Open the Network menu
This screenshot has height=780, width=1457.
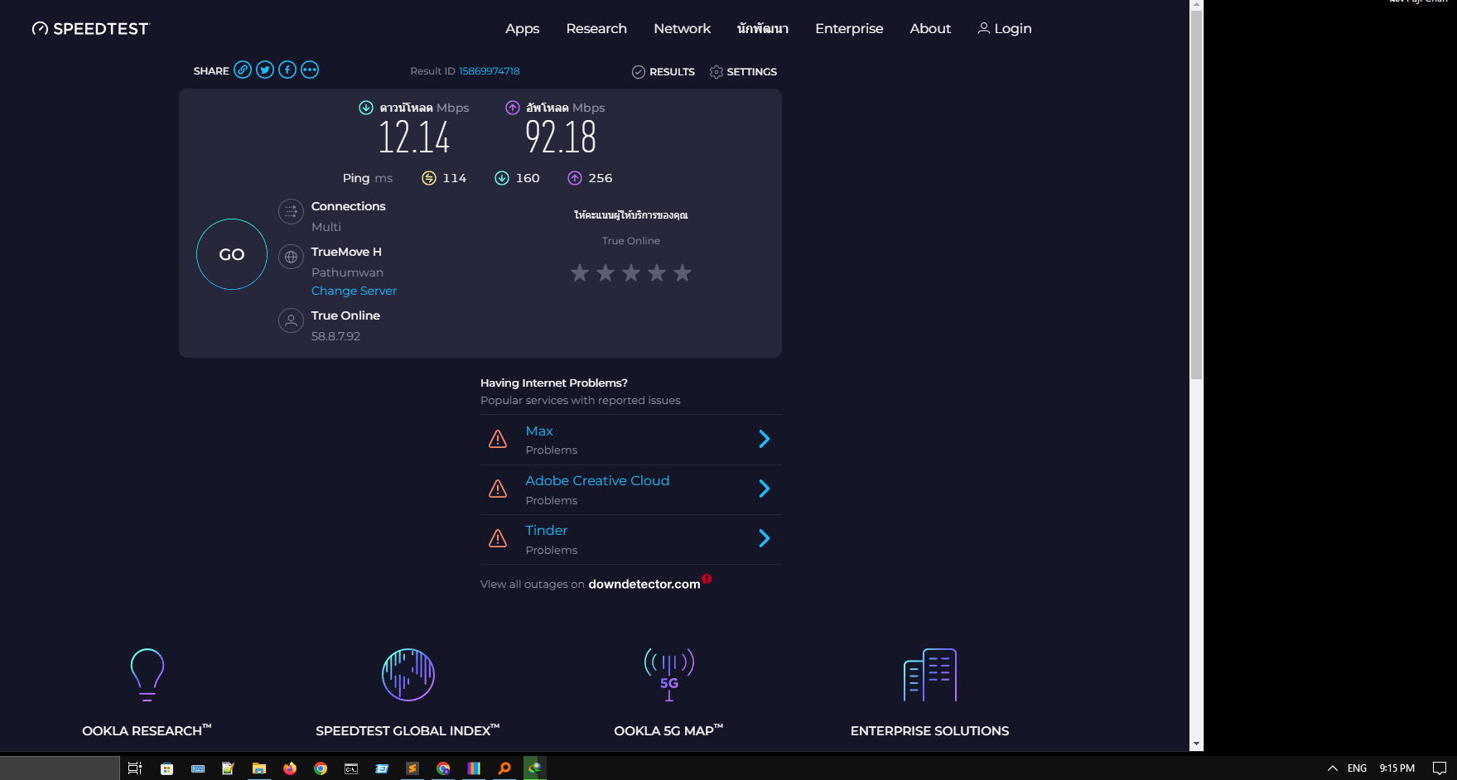pos(682,29)
